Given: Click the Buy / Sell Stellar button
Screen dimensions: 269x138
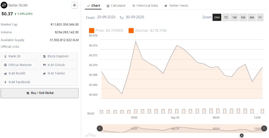Looking at the screenshot, I should pos(39,93).
